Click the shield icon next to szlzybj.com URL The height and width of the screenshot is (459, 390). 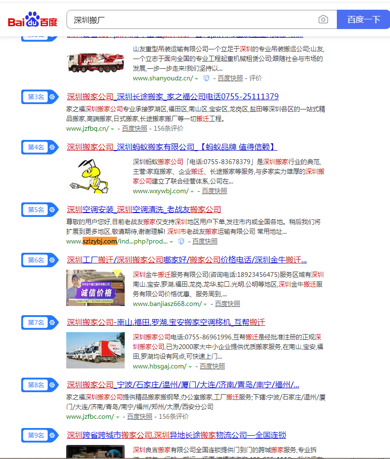181,241
